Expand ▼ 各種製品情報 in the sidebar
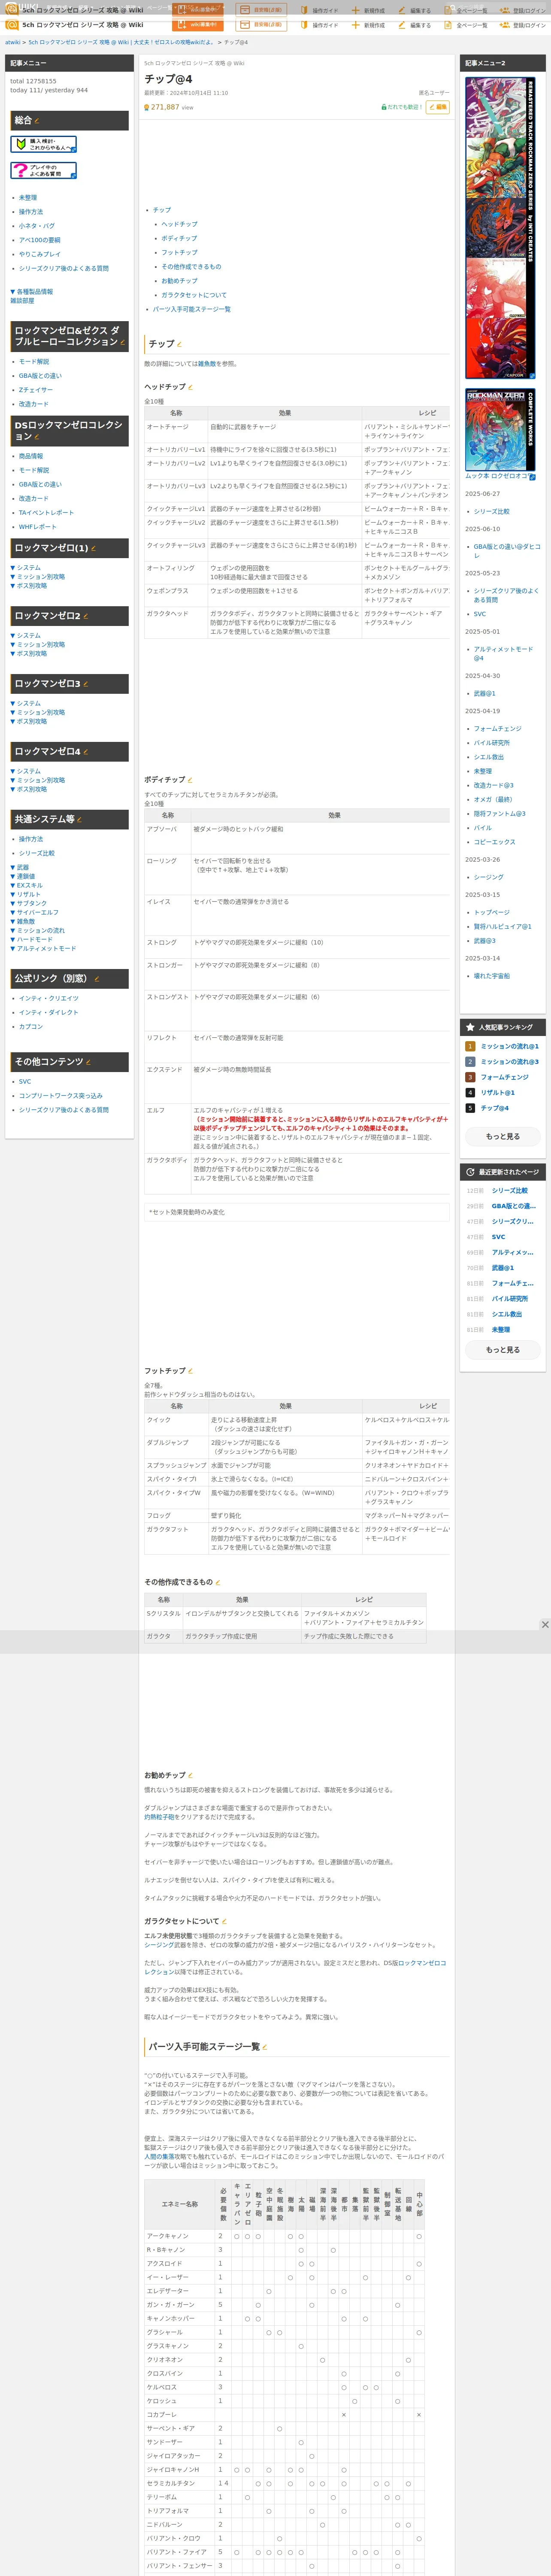 coord(32,292)
